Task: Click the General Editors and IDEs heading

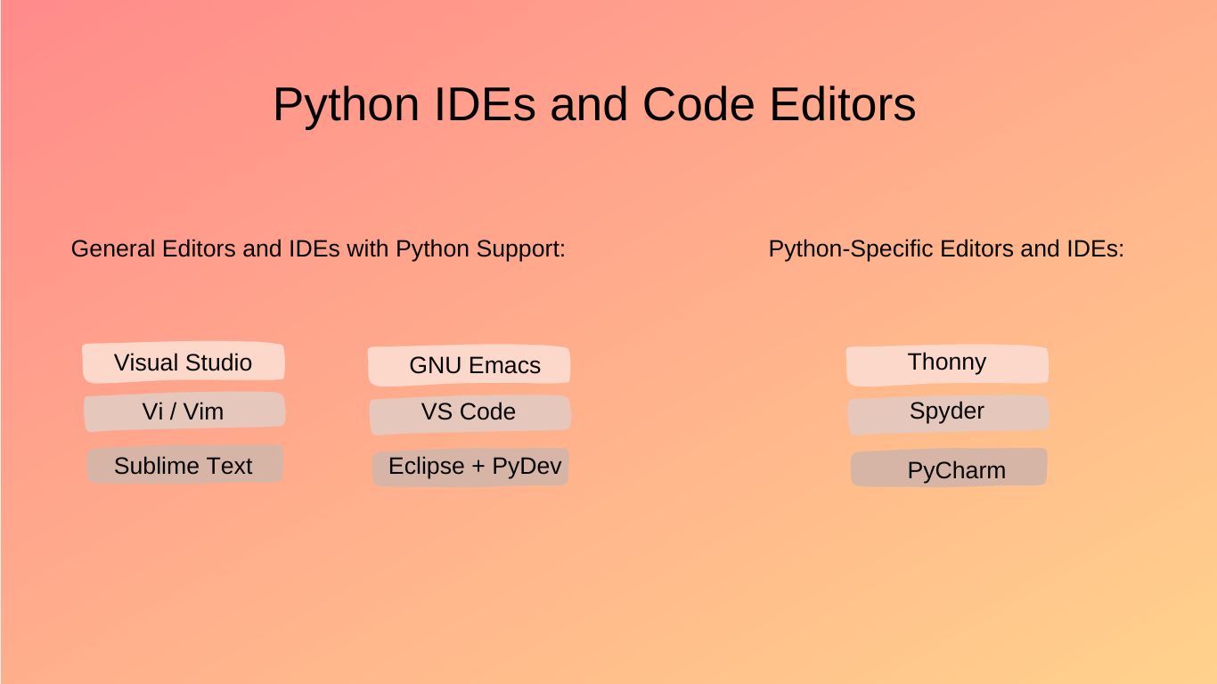Action: (318, 249)
